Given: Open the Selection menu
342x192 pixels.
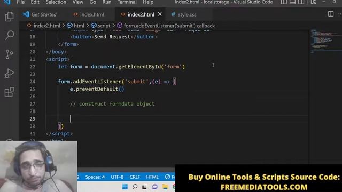Looking at the screenshot, I should pyautogui.click(x=56, y=2).
